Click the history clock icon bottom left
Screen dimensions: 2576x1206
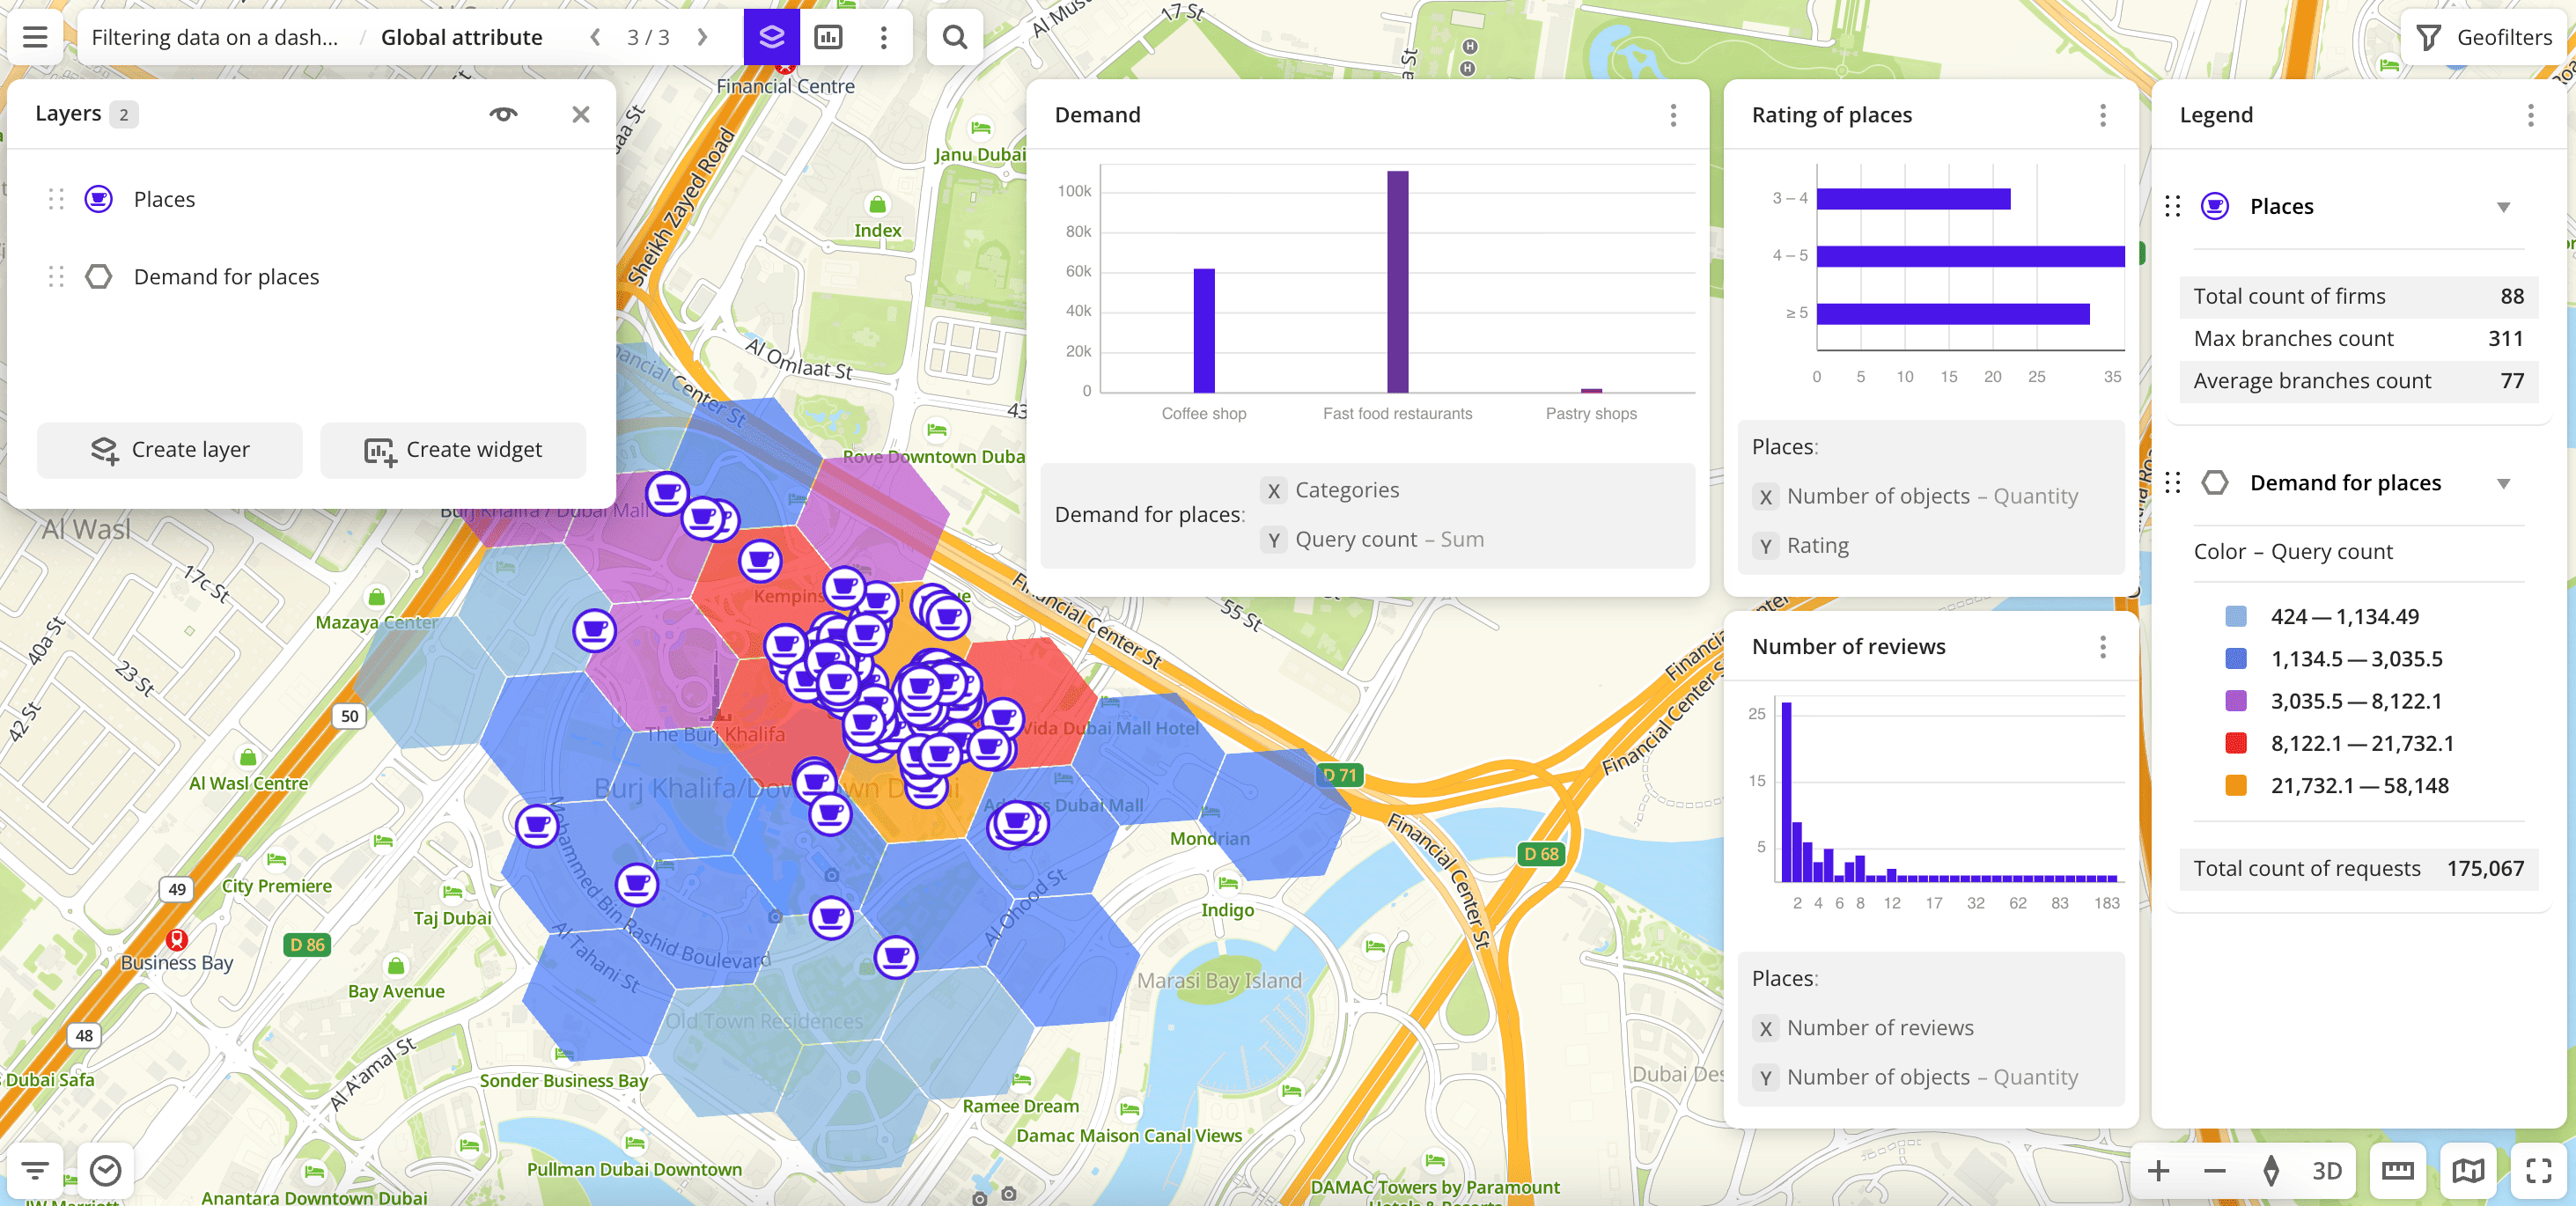(105, 1171)
